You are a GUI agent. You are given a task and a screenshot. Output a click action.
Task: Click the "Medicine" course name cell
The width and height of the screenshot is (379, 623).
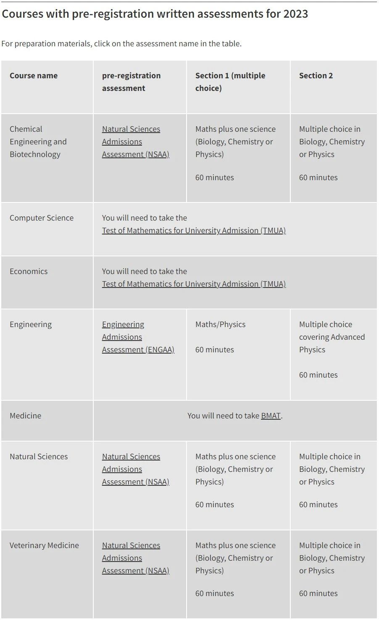pos(26,416)
